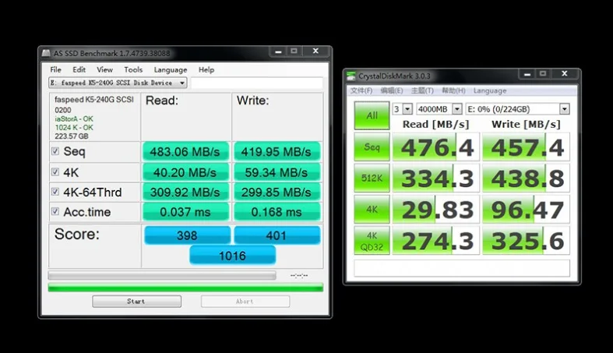The width and height of the screenshot is (613, 353).
Task: Click the green progress bar in AS SSD
Action: (185, 288)
